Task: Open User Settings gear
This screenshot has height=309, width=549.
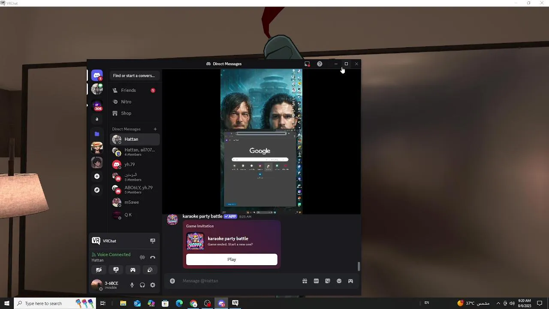Action: tap(153, 285)
